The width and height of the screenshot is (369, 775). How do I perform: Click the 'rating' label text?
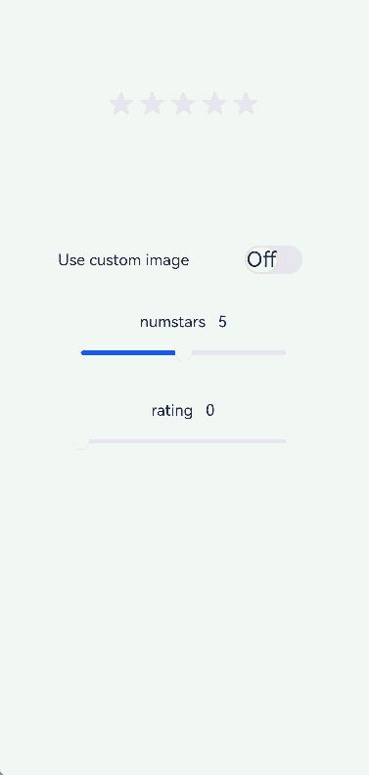point(172,411)
